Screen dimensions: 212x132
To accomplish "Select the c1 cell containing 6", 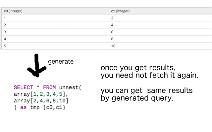I will (x=113, y=32).
